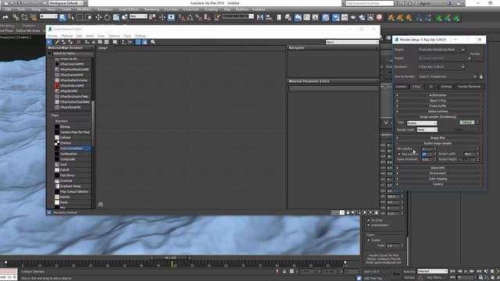Open the Material Editor icon in main toolbar

click(x=326, y=17)
